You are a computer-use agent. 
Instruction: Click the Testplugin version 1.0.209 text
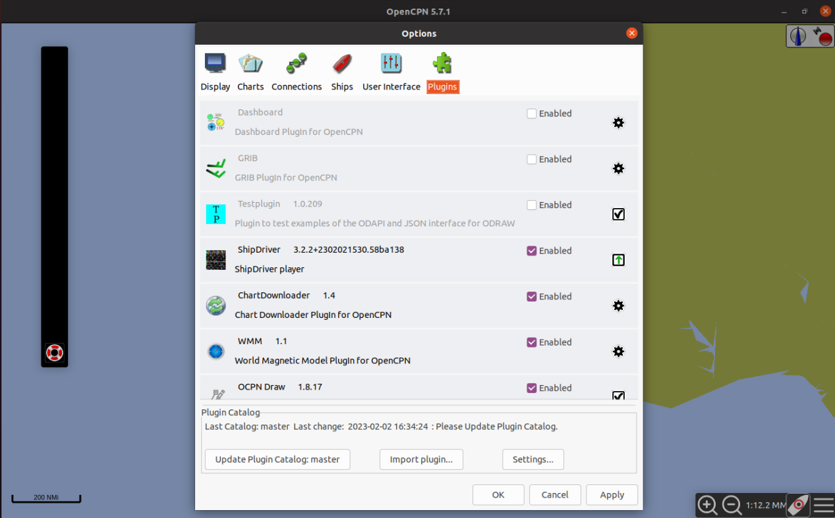(308, 204)
